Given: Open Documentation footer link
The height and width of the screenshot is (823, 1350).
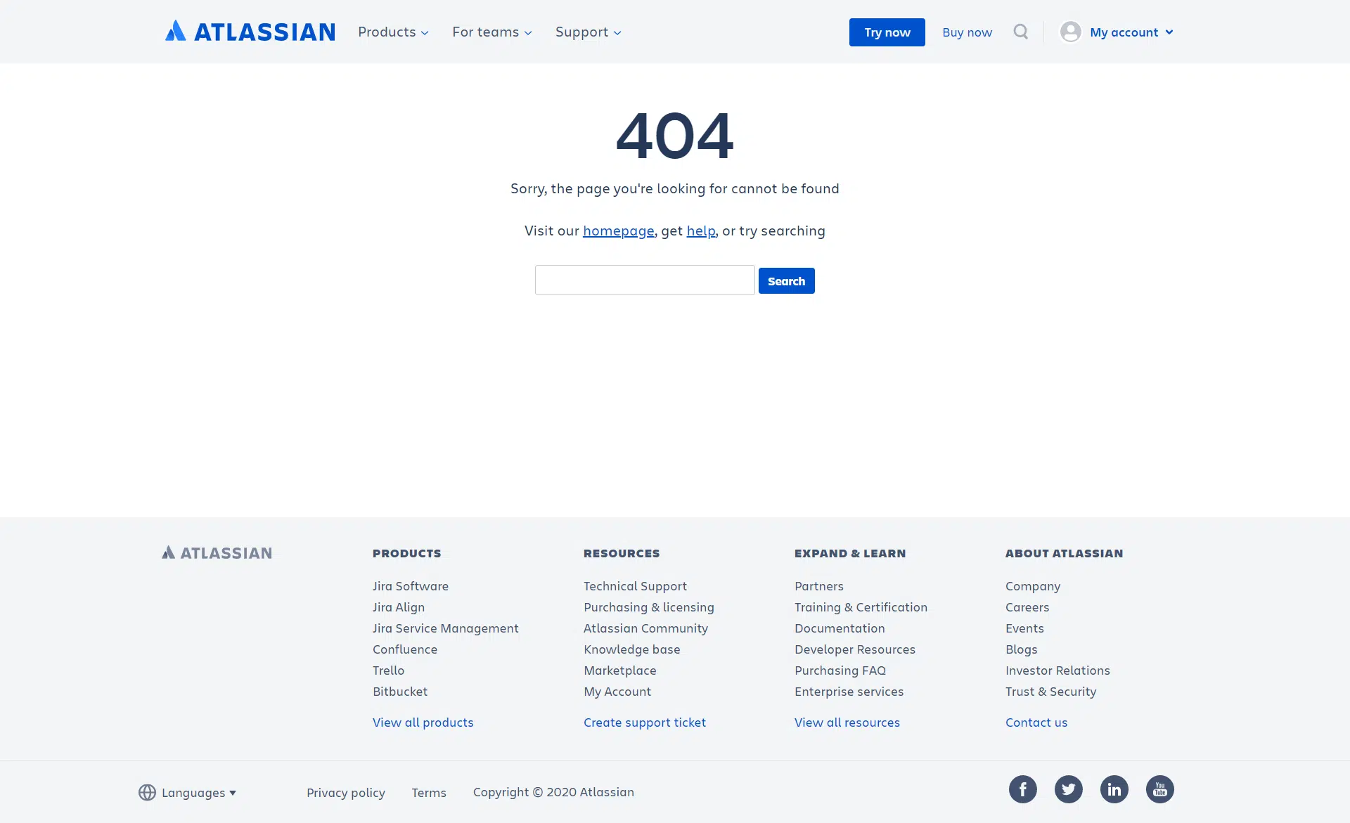Looking at the screenshot, I should coord(840,628).
